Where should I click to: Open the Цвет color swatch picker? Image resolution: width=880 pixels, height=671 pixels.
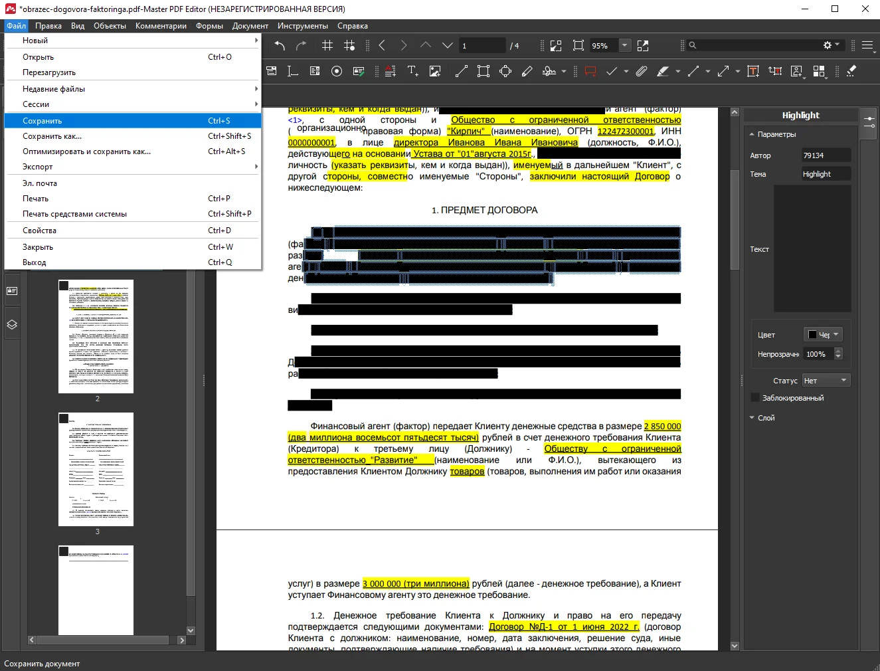822,334
